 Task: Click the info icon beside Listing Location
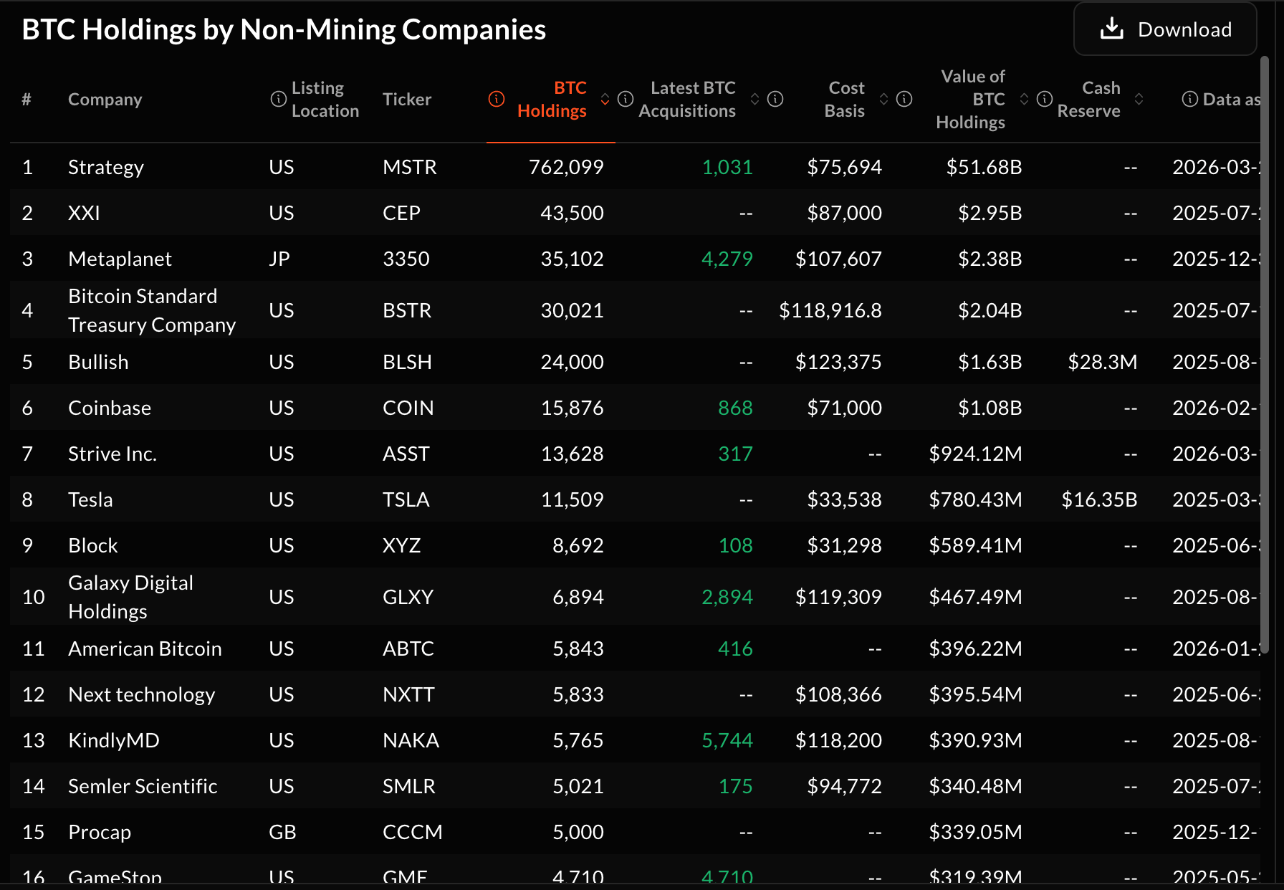coord(278,99)
